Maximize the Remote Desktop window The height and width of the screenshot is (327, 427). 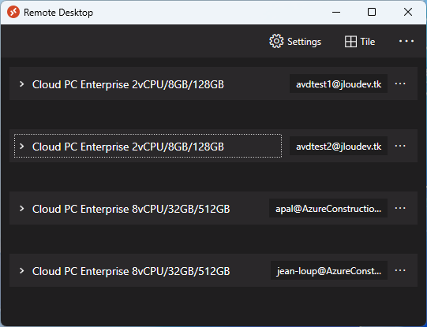coord(372,12)
